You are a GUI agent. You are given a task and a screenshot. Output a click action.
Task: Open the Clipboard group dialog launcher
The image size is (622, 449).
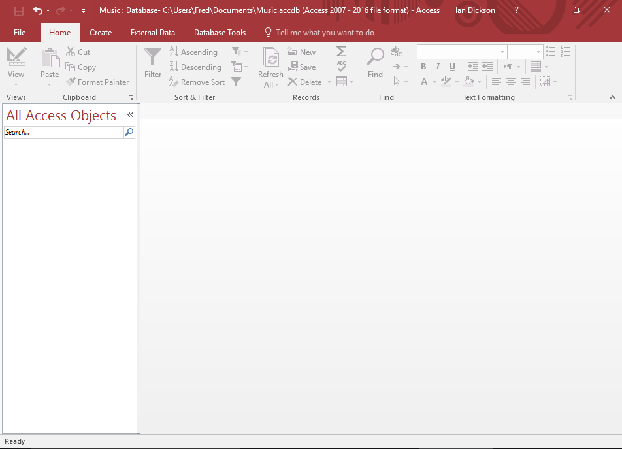pos(131,97)
